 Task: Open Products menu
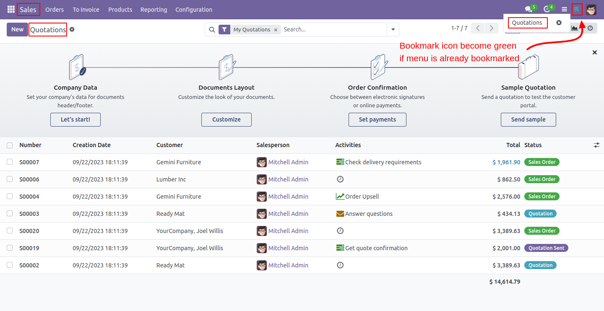[x=120, y=10]
